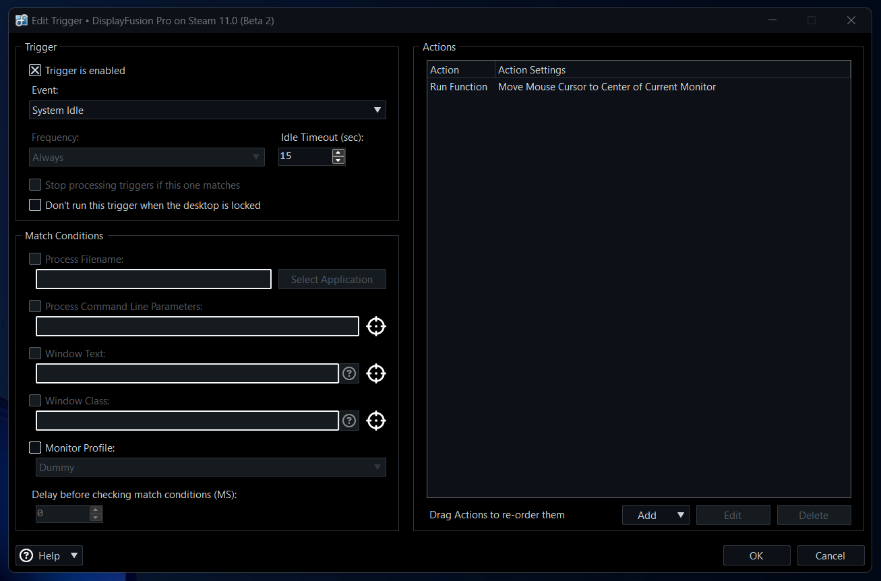Enable Don't run this trigger when desktop locked
The height and width of the screenshot is (581, 881).
(x=35, y=205)
